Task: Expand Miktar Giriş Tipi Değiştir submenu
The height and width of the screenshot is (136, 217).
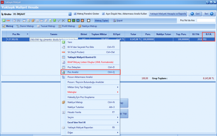Action: [x=90, y=87]
